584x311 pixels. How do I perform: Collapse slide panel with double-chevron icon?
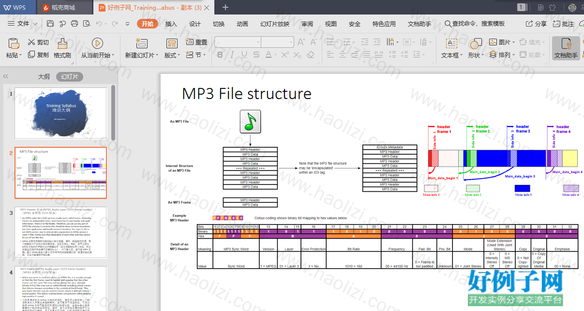coord(6,76)
